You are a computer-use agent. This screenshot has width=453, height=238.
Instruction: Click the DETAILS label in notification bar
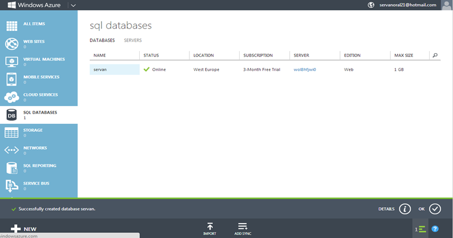[x=386, y=209]
